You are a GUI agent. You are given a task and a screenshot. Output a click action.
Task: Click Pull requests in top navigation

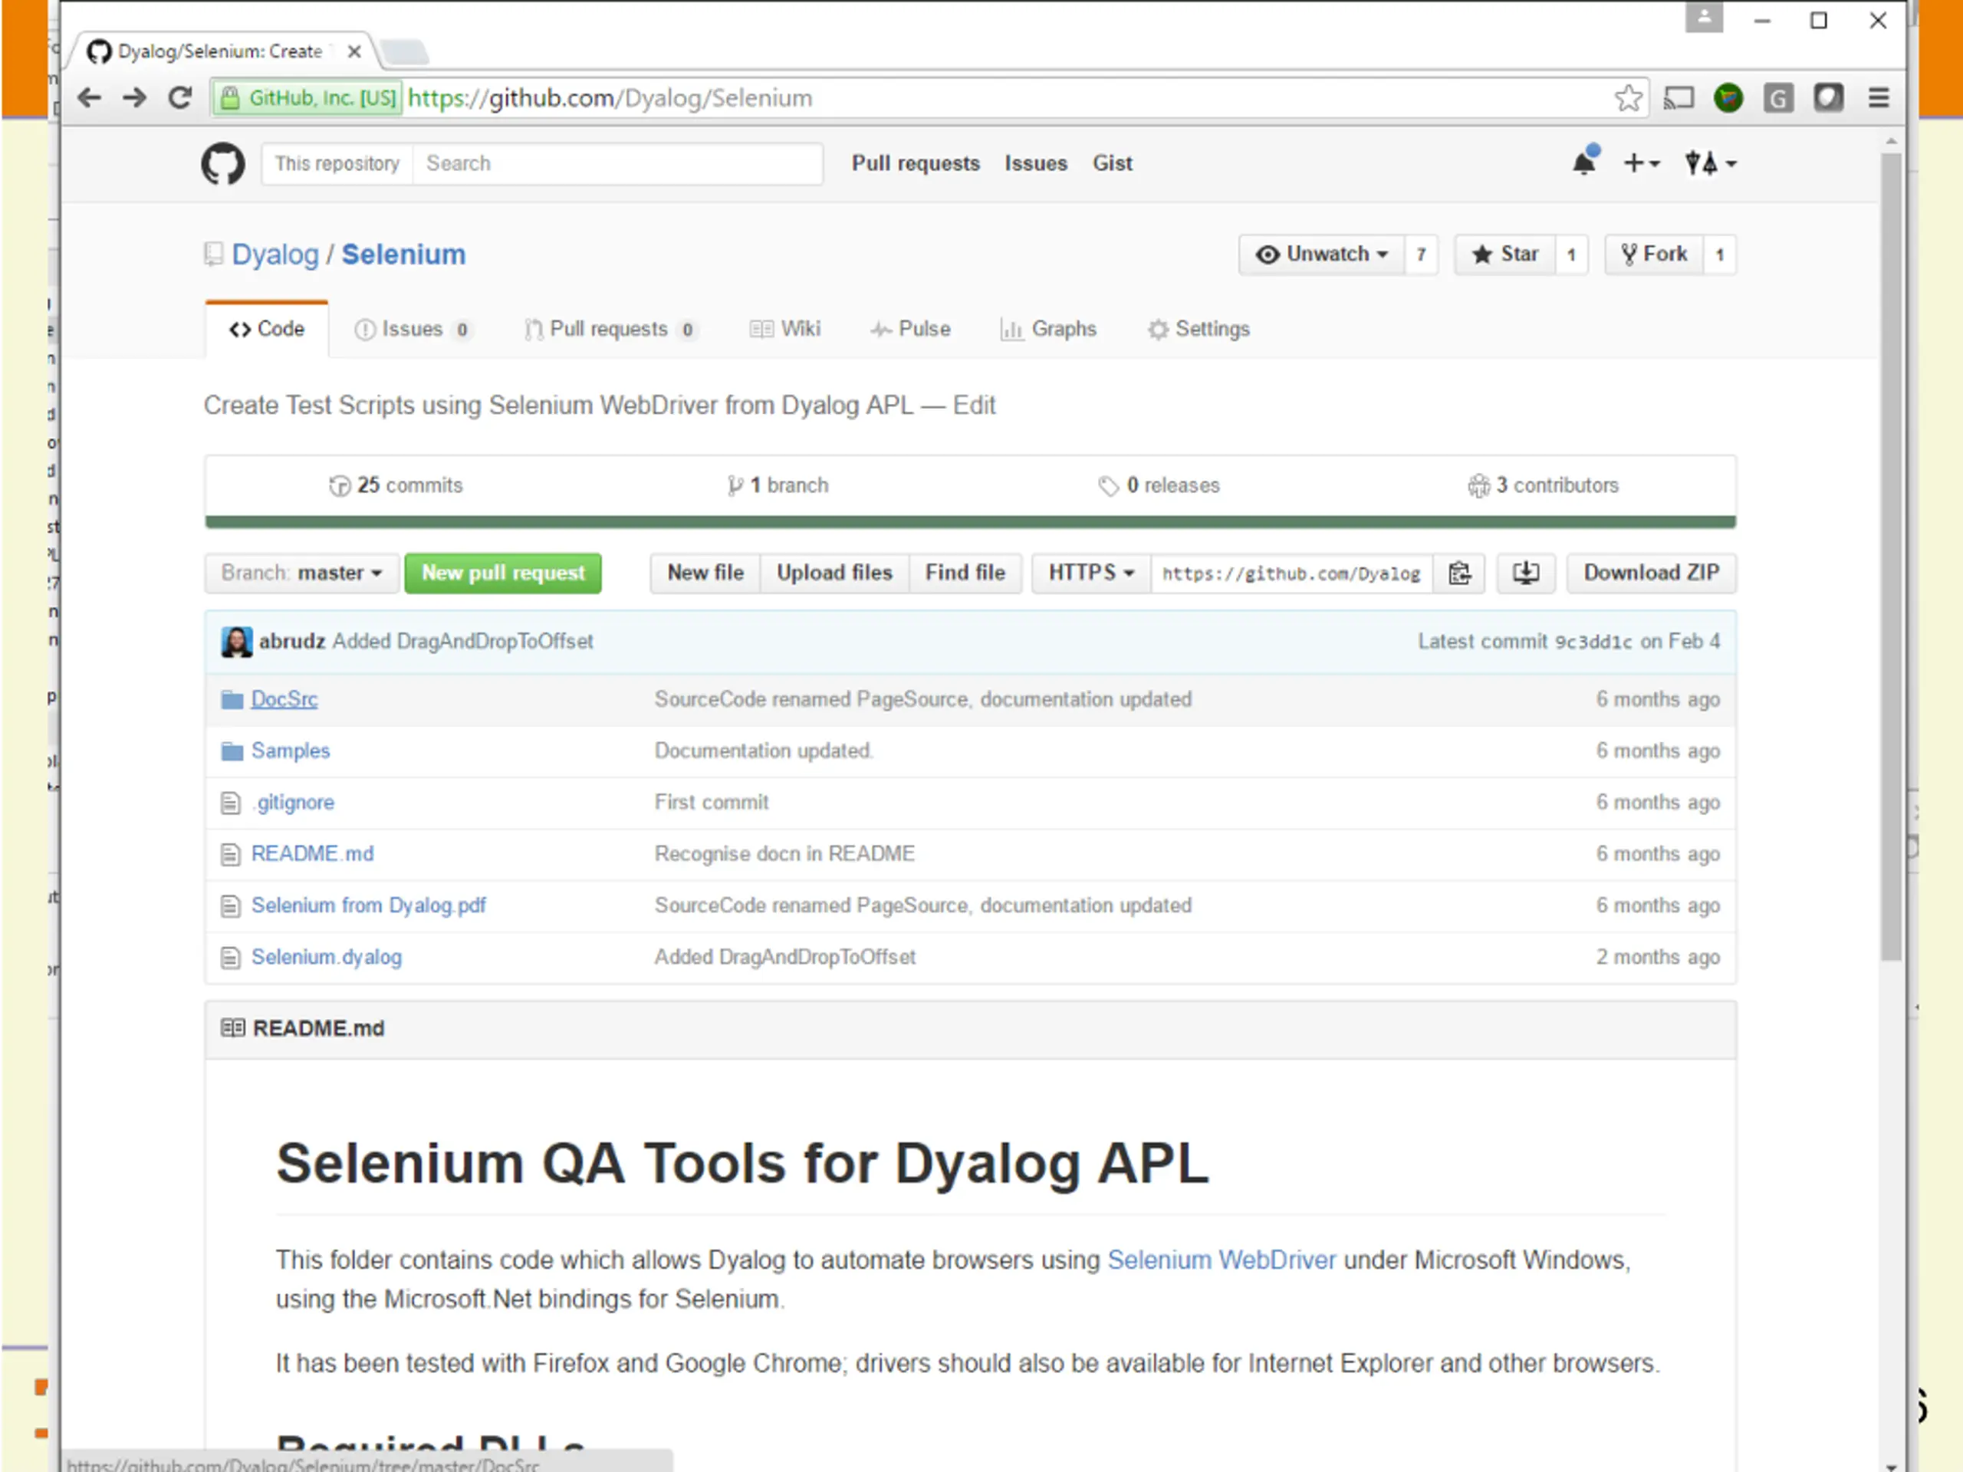[916, 163]
